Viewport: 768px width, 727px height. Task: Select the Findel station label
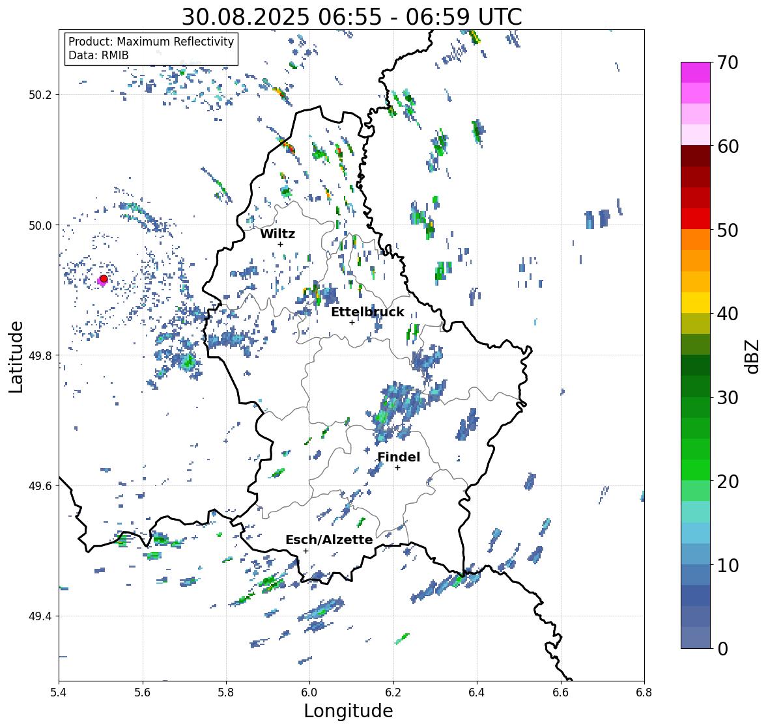pos(399,457)
